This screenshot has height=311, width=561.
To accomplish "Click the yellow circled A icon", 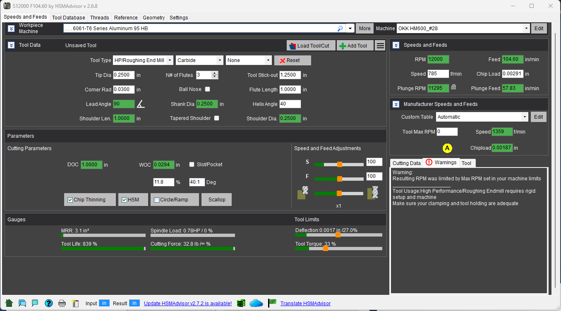I will [x=447, y=148].
